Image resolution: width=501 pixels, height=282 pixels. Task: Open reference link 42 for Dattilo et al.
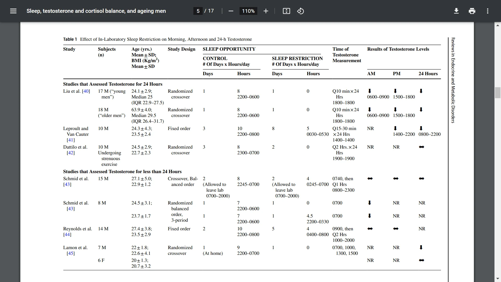point(71,153)
